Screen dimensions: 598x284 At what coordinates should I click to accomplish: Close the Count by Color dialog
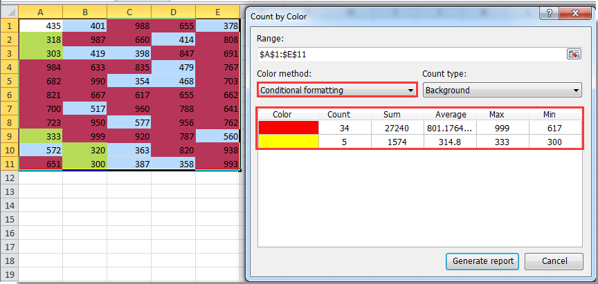[x=574, y=15]
